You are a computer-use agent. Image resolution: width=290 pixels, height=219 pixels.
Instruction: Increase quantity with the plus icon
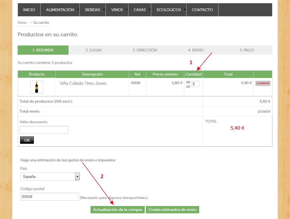point(188,82)
